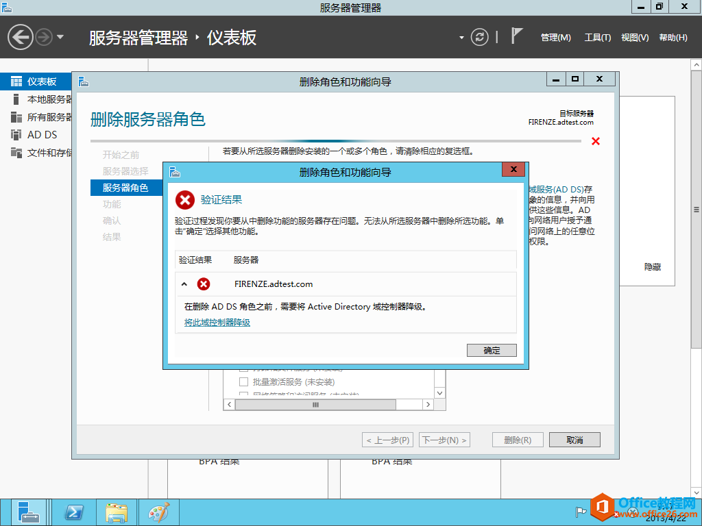Click the validation dialog title bar icon

coord(175,172)
